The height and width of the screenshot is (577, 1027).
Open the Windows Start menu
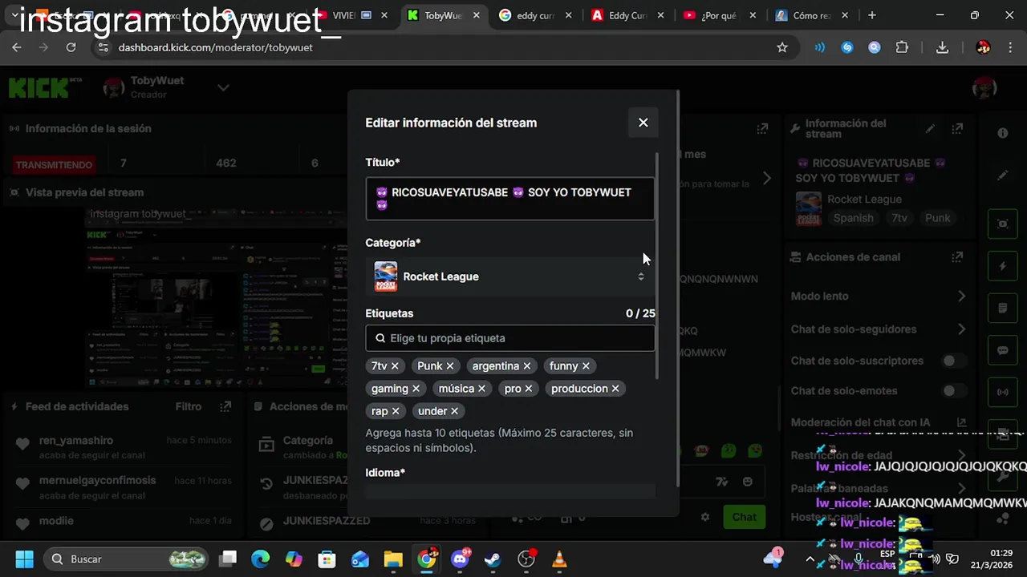(24, 559)
